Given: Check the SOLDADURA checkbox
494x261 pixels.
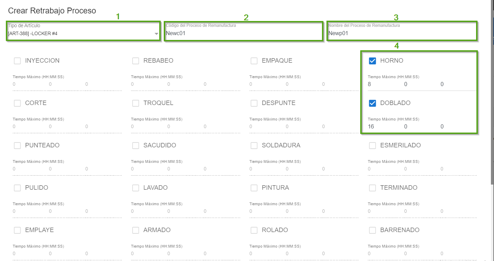Looking at the screenshot, I should (x=254, y=146).
